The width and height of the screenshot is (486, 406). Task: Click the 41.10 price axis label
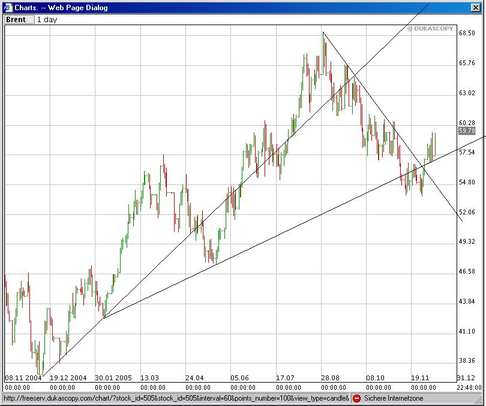pos(467,331)
